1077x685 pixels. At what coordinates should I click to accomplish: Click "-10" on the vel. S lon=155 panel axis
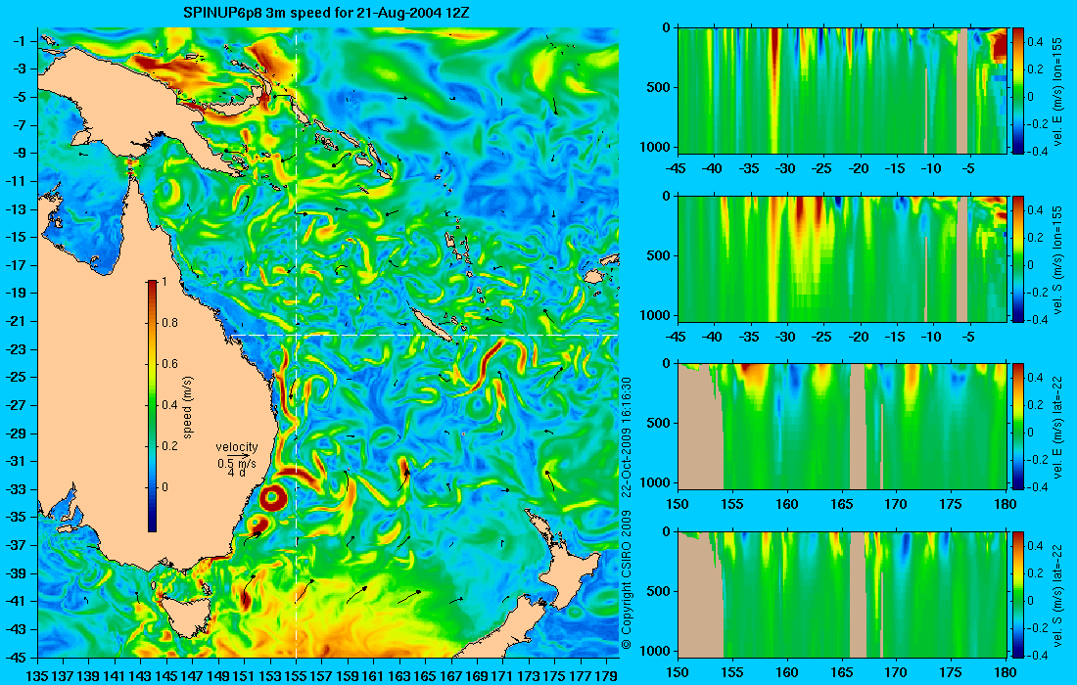pos(931,337)
